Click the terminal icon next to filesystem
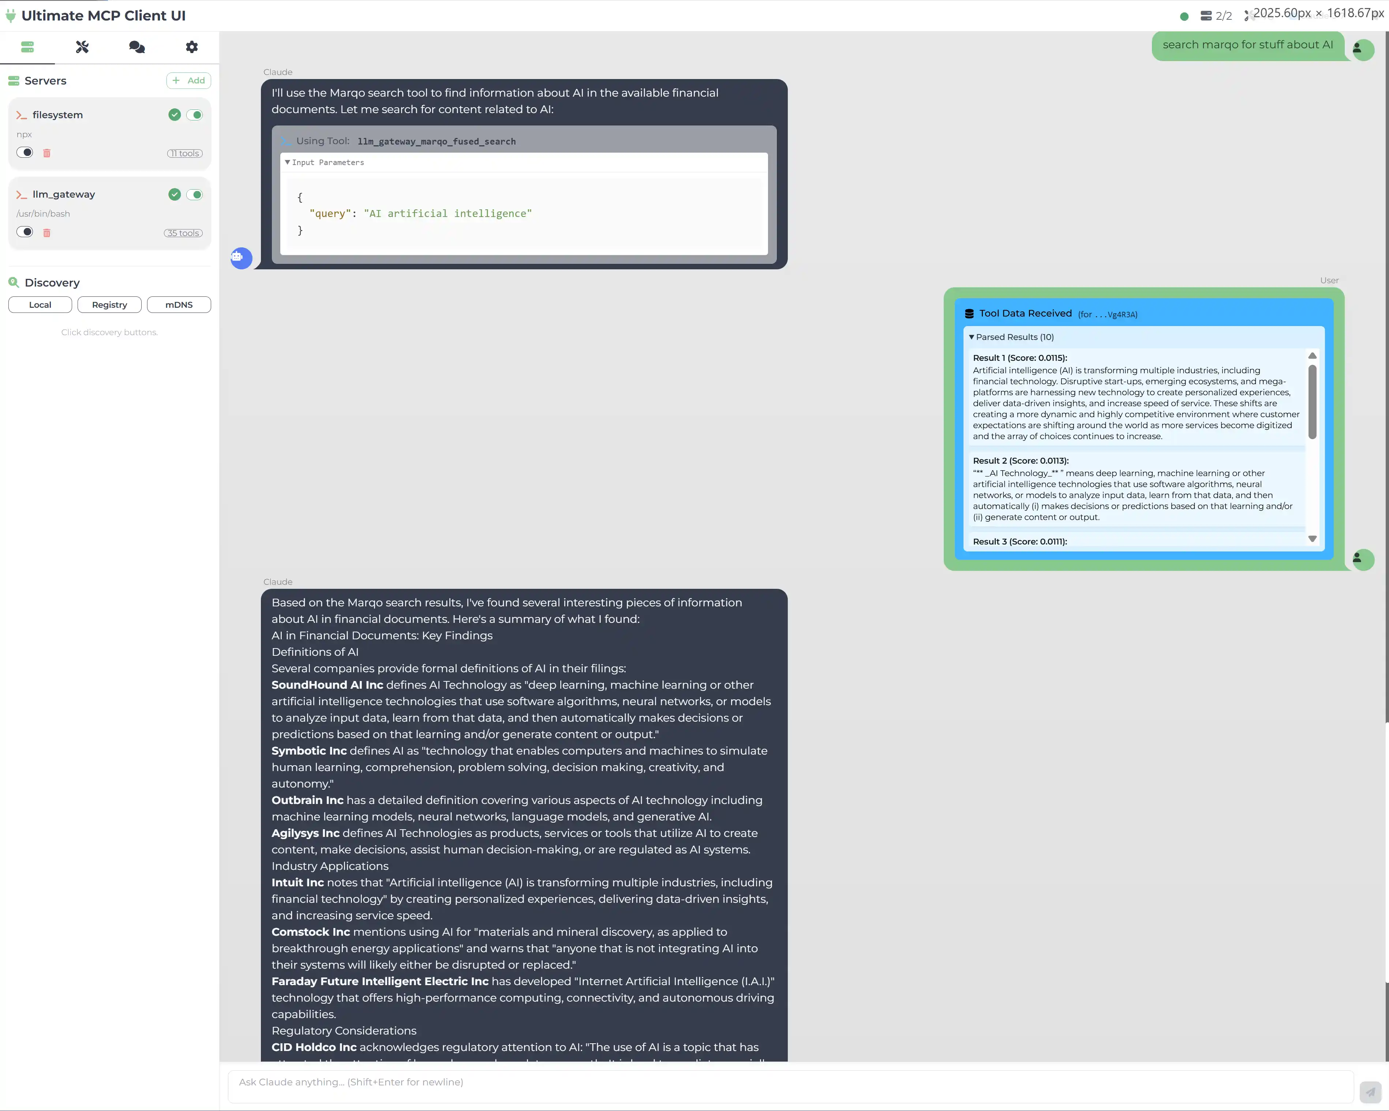The height and width of the screenshot is (1111, 1389). click(x=22, y=115)
